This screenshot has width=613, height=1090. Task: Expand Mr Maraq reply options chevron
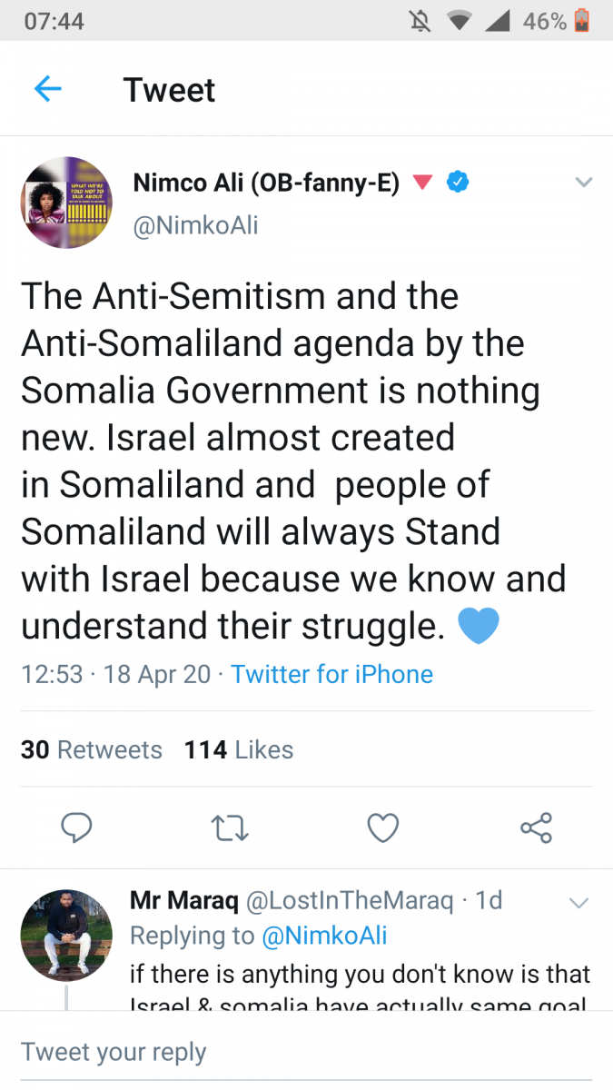[x=578, y=902]
